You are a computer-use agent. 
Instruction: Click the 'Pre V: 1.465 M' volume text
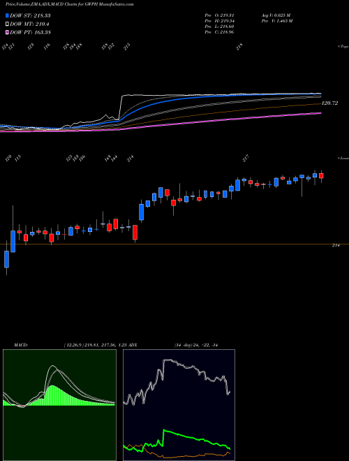click(276, 21)
